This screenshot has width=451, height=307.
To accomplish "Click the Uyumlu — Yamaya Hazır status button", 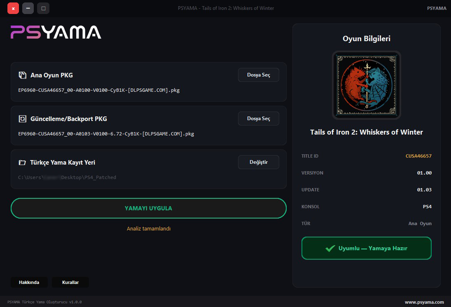I will click(x=367, y=248).
